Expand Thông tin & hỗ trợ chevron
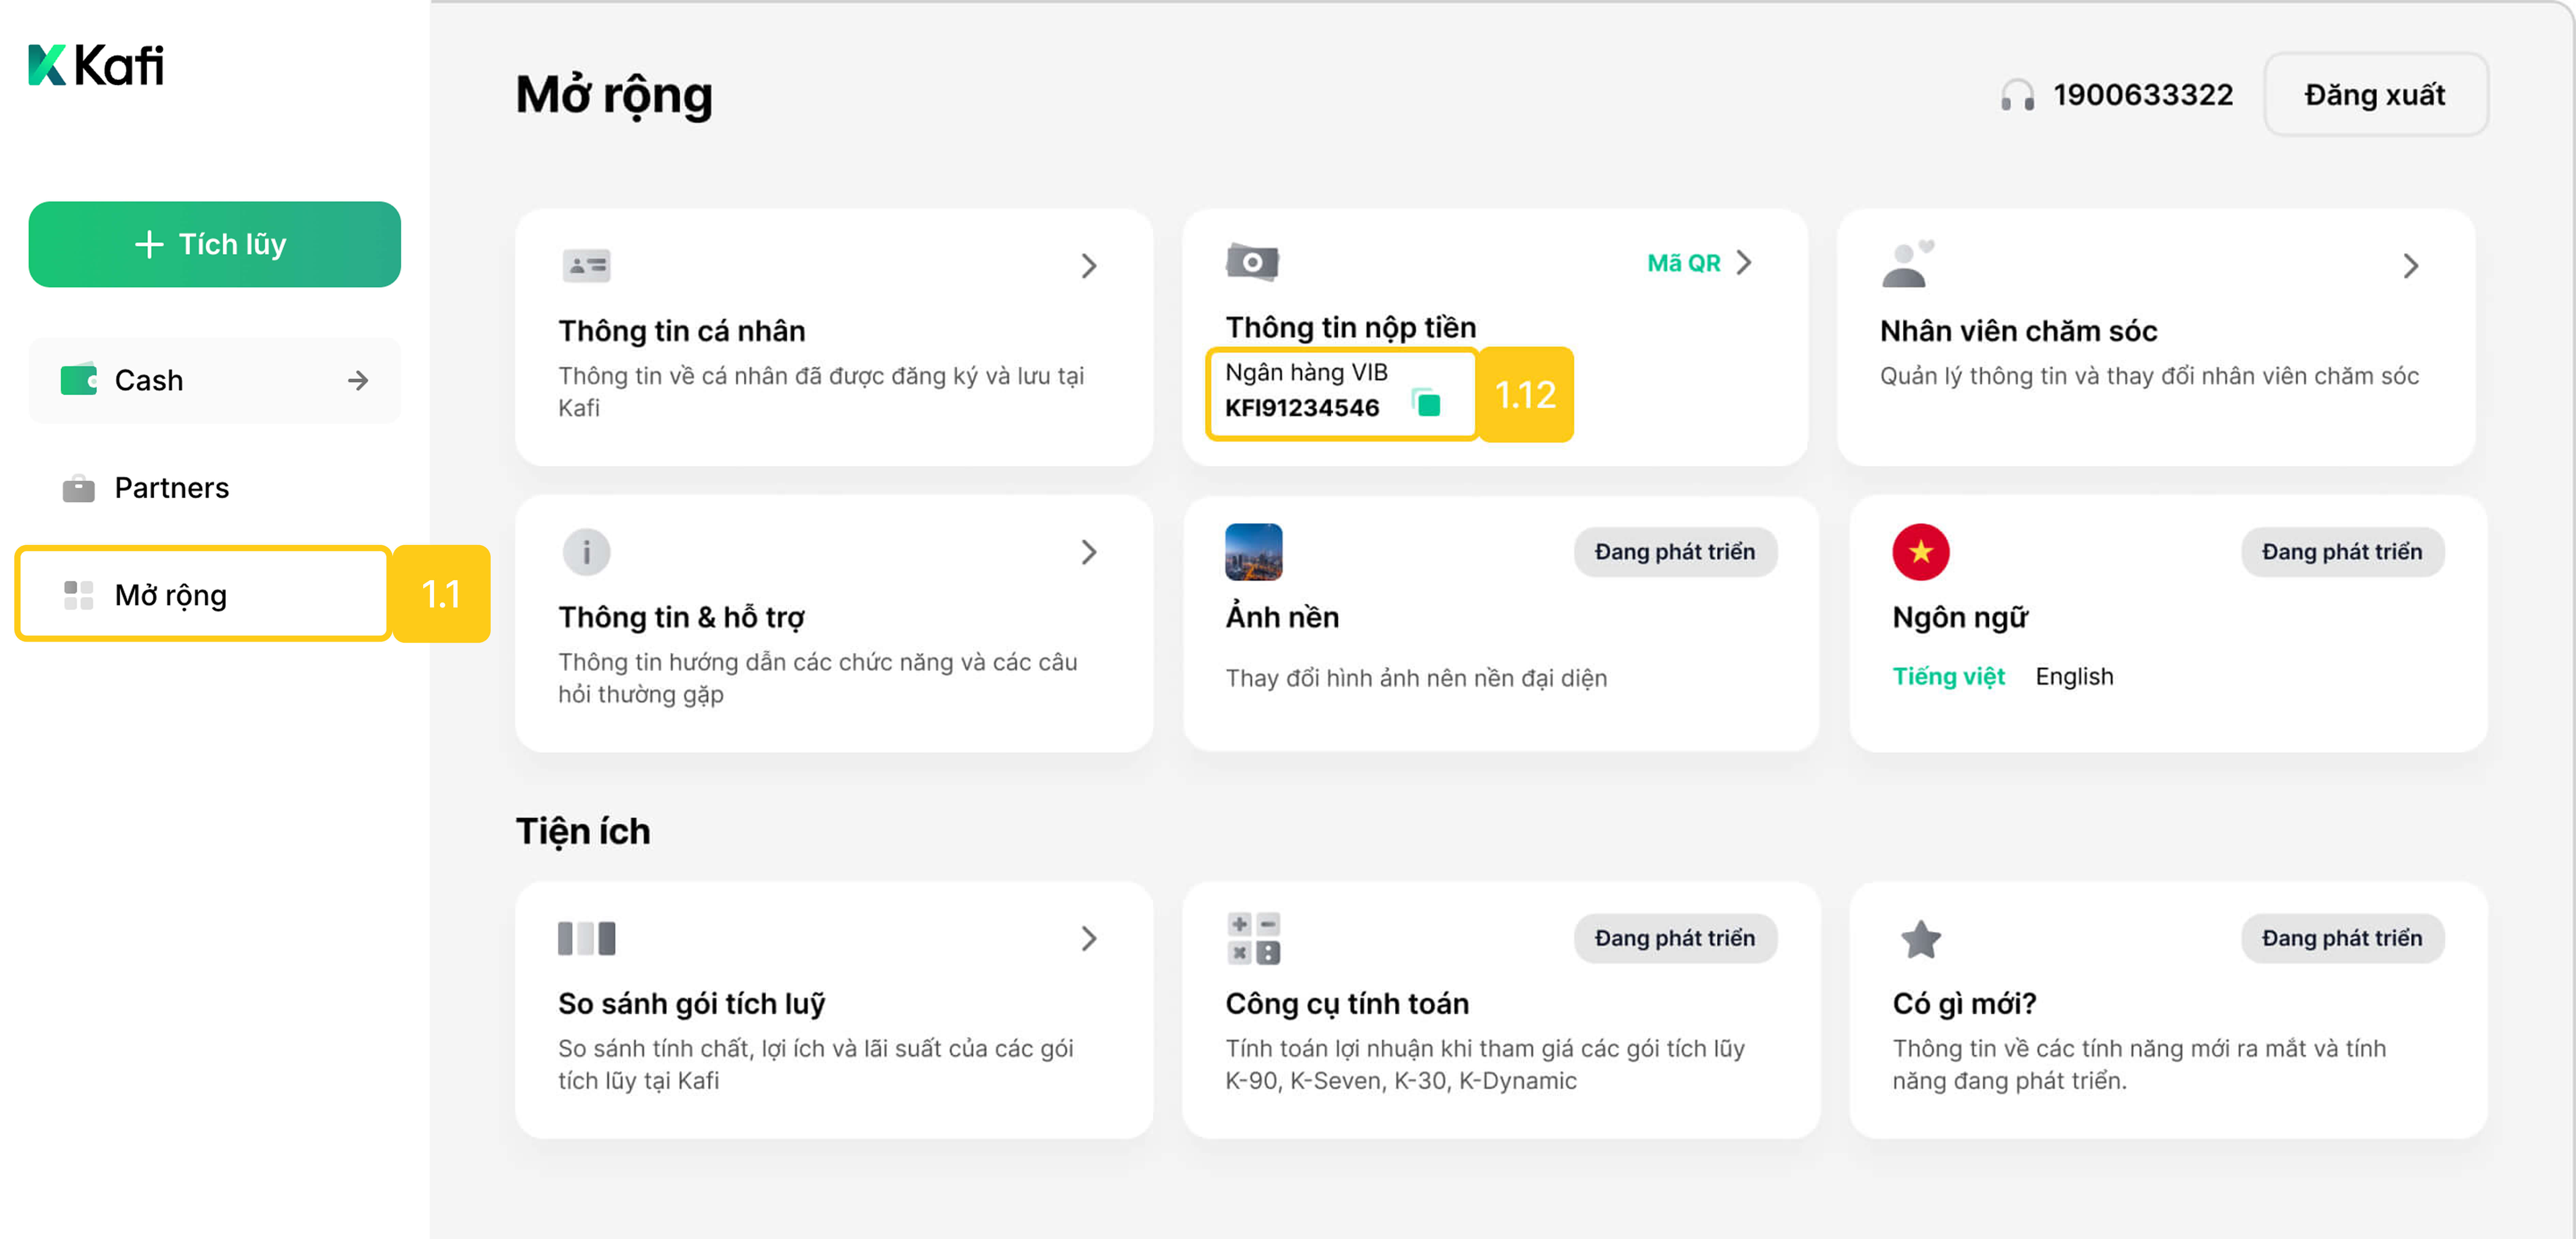The width and height of the screenshot is (2576, 1239). (1089, 552)
